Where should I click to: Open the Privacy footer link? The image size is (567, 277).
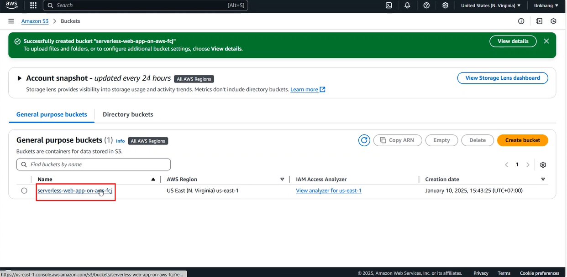click(x=481, y=273)
